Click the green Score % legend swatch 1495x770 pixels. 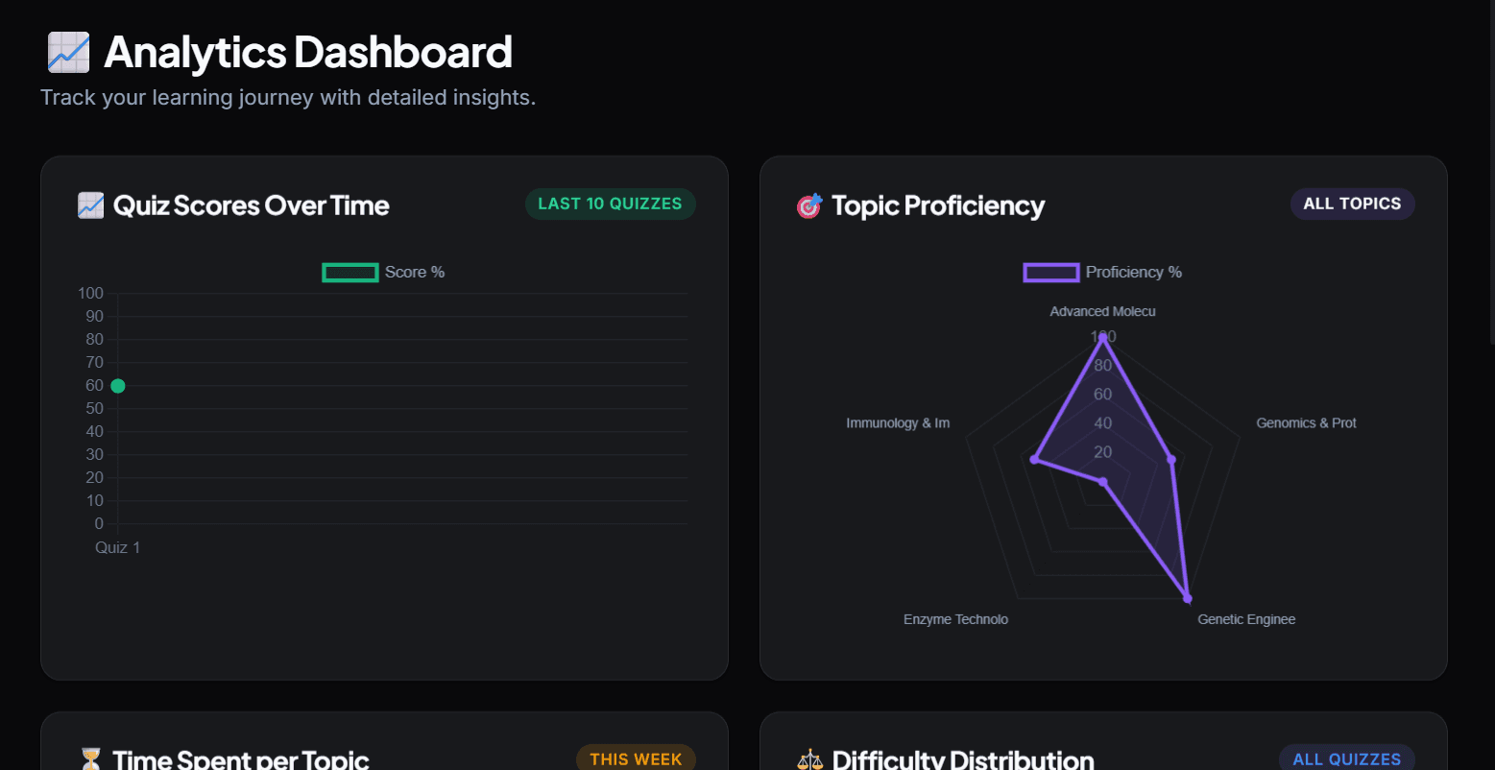(350, 273)
